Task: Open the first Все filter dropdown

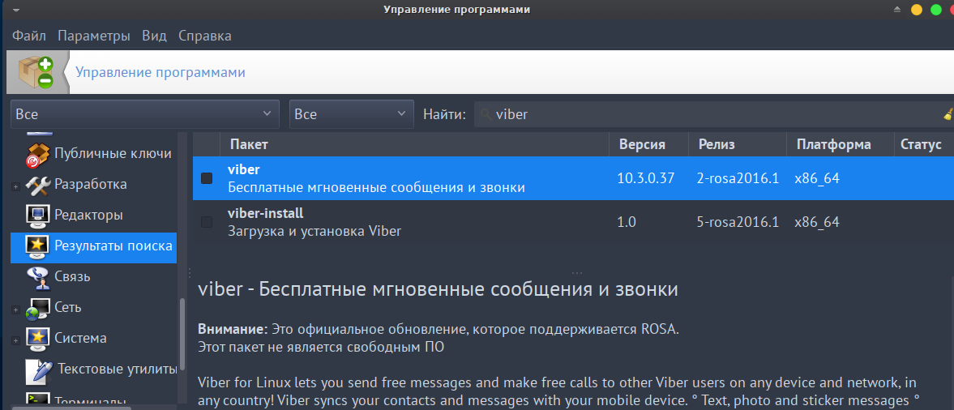Action: coord(145,114)
